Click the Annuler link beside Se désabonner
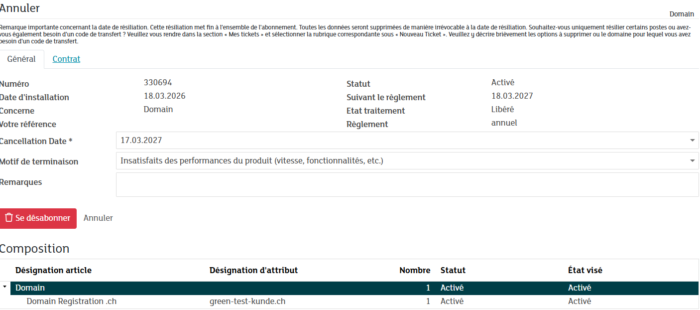The image size is (700, 310). coord(98,218)
